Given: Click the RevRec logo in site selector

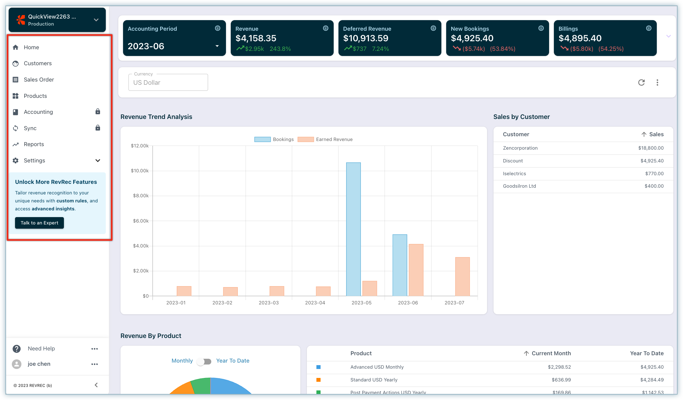Looking at the screenshot, I should 21,20.
